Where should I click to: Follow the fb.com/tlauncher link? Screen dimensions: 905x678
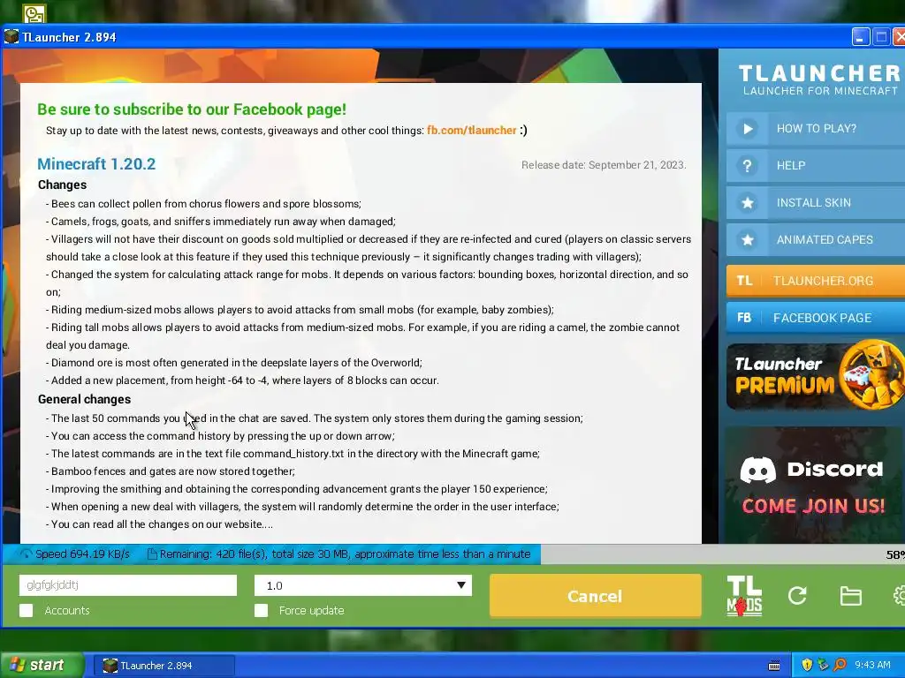pyautogui.click(x=472, y=131)
